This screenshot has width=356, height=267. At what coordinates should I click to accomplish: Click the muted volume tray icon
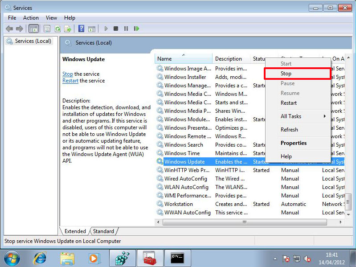(x=307, y=259)
